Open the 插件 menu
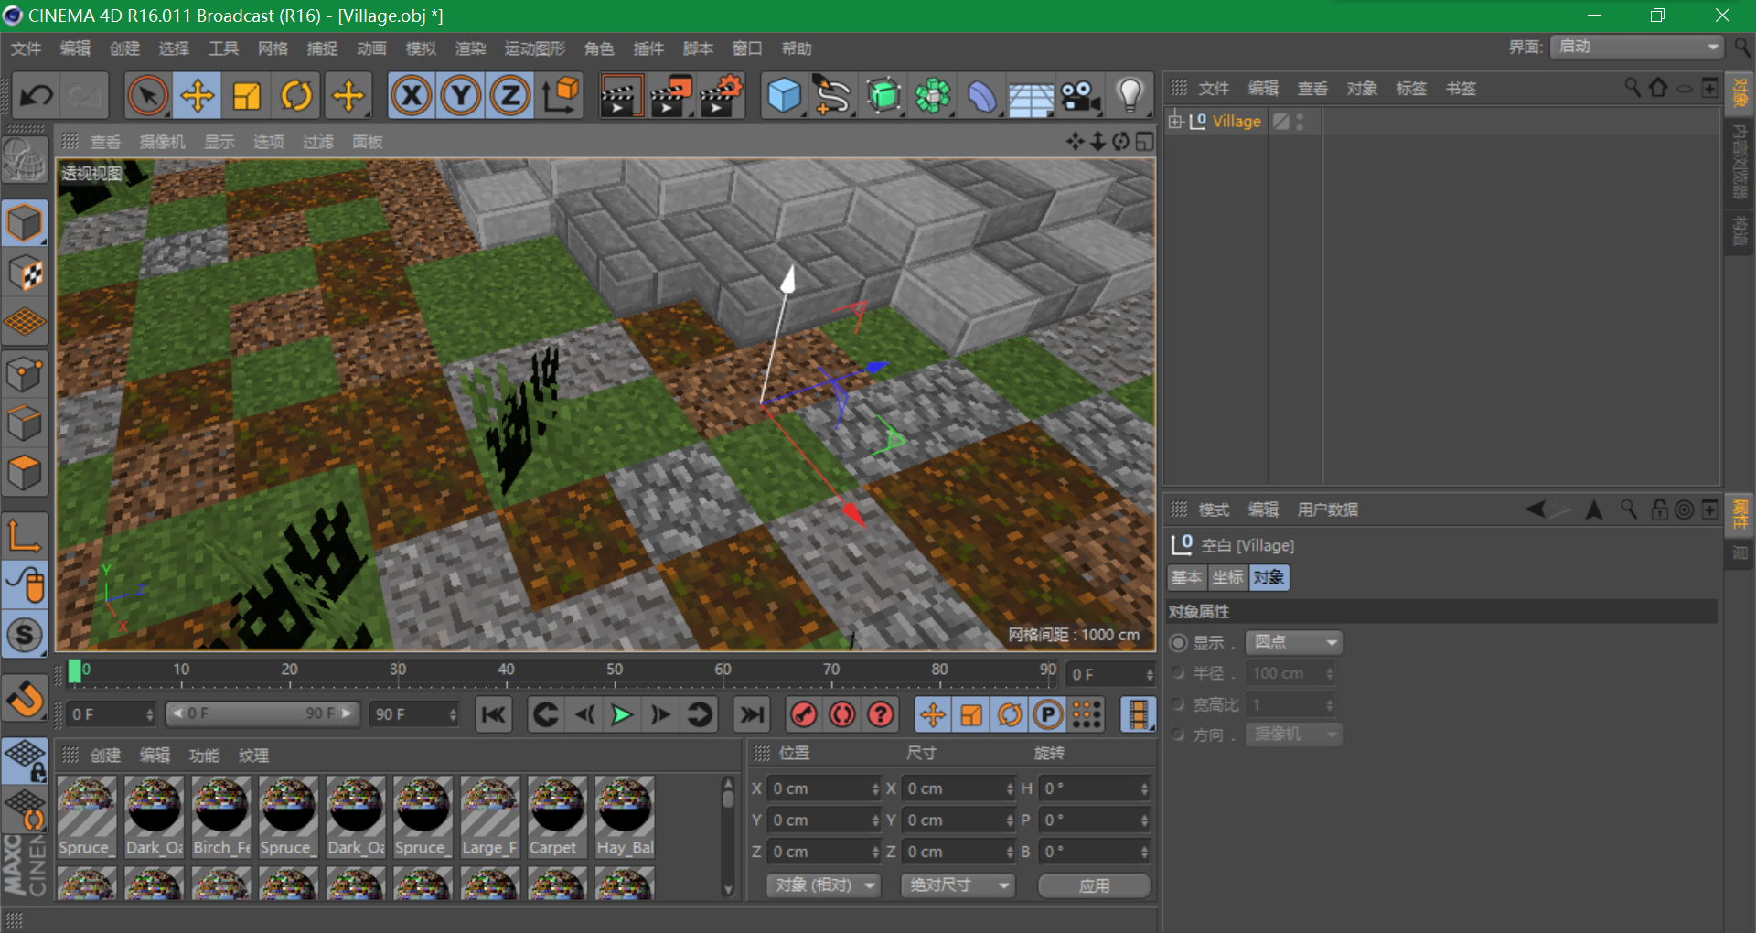Image resolution: width=1756 pixels, height=933 pixels. tap(648, 48)
